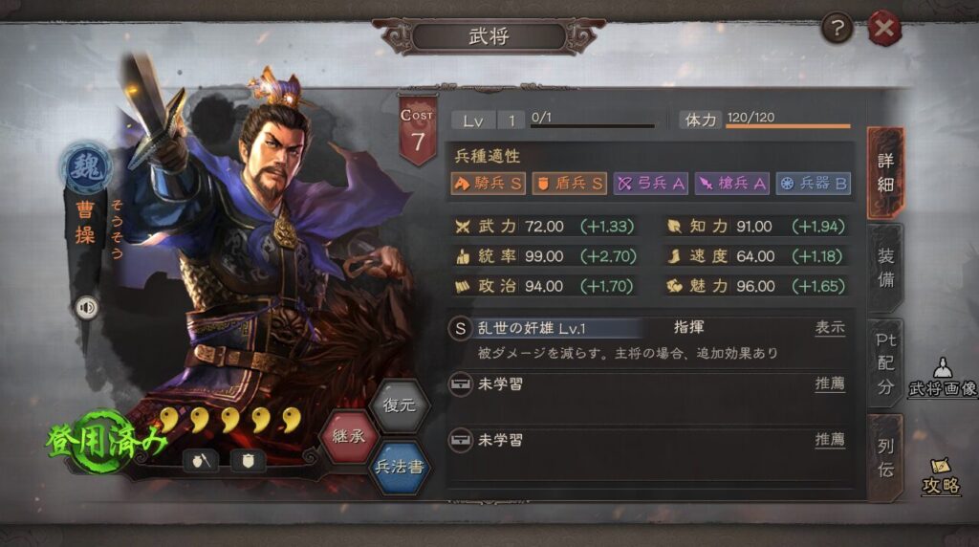Select the 盾兵 S troop aptitude badge
979x547 pixels.
tap(569, 184)
